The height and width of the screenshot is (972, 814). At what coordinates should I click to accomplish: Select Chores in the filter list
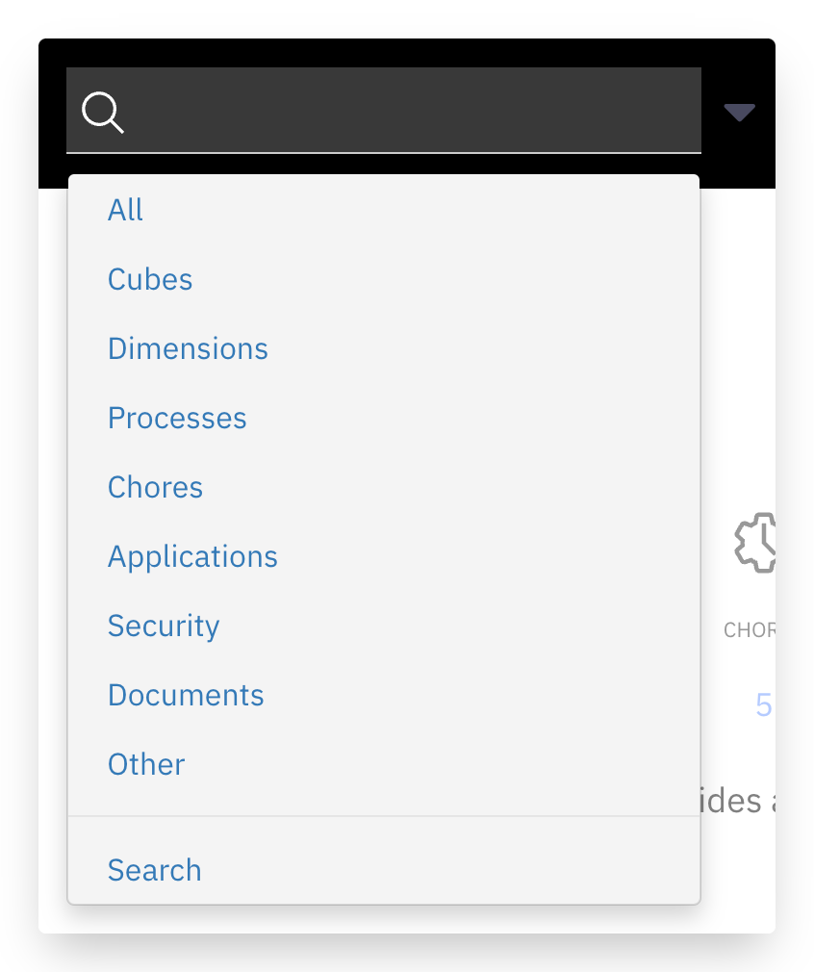point(155,487)
